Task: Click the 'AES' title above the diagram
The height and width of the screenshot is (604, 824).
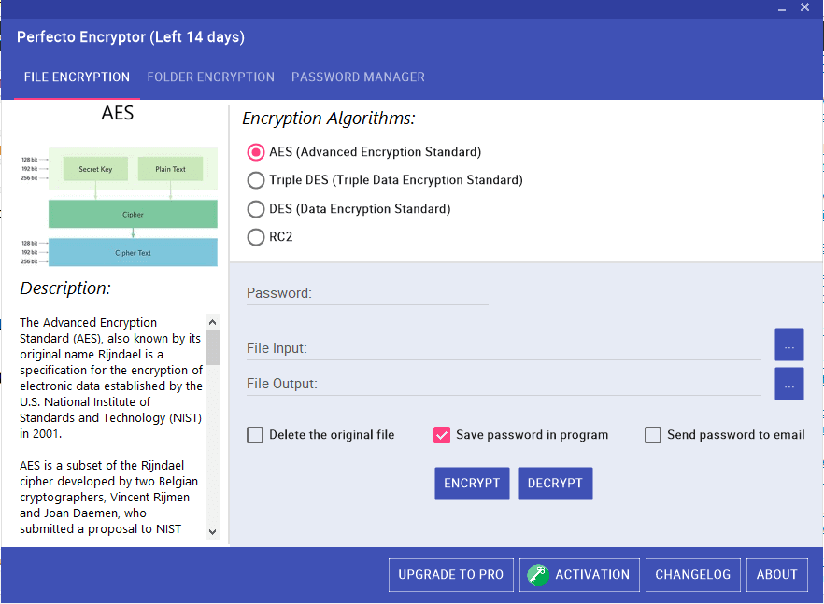Action: [118, 113]
